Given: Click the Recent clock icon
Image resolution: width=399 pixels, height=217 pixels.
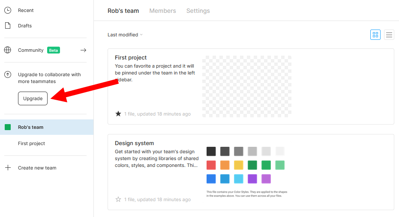Looking at the screenshot, I should coord(8,10).
